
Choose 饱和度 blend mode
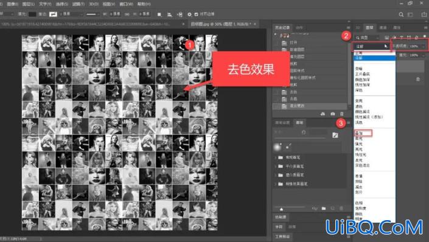pos(361,209)
